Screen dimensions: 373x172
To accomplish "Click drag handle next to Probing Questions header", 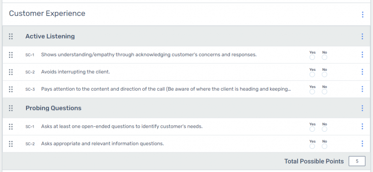I will [x=11, y=108].
